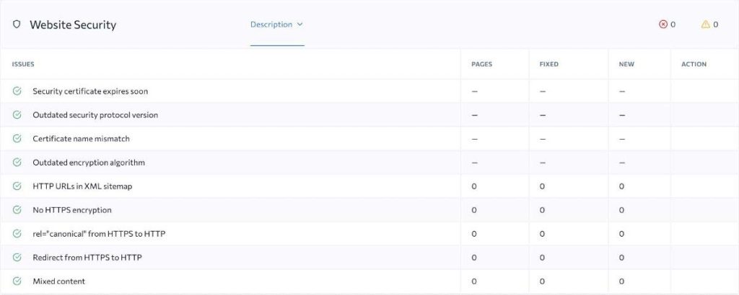Expand the Description dropdown chevron

point(300,24)
